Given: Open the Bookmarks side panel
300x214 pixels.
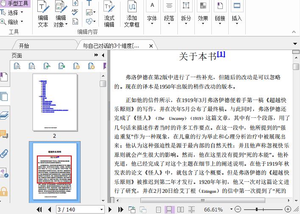Looking at the screenshot, I should coord(4,77).
